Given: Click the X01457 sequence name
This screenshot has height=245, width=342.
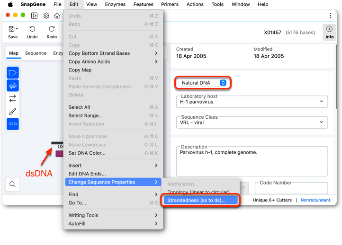Looking at the screenshot, I should click(272, 33).
